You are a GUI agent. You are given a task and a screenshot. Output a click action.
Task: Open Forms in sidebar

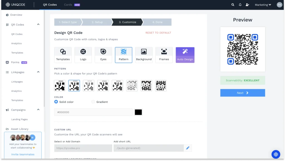pos(15,62)
